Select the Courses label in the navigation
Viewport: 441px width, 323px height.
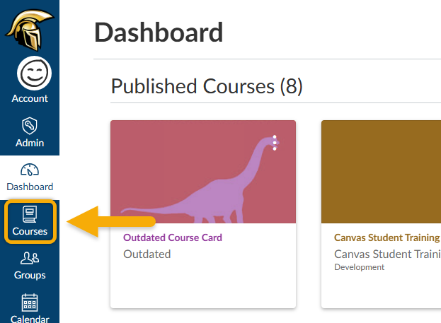point(30,231)
